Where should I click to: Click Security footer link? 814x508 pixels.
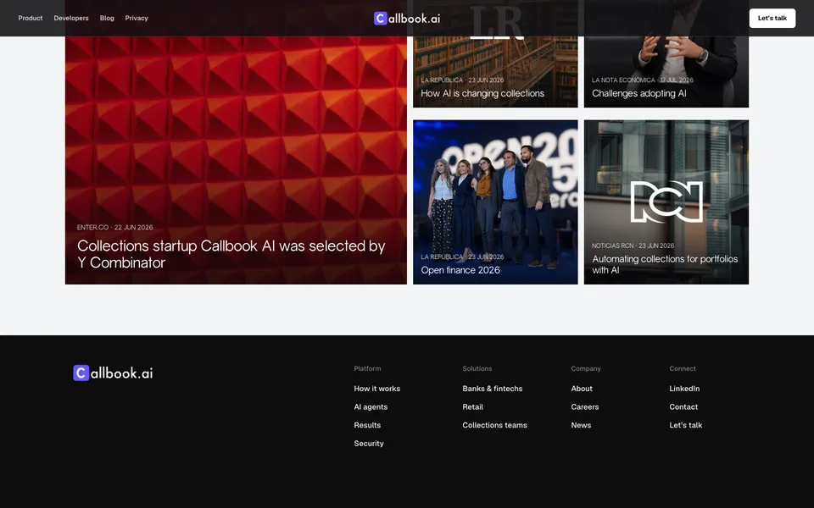coord(369,443)
